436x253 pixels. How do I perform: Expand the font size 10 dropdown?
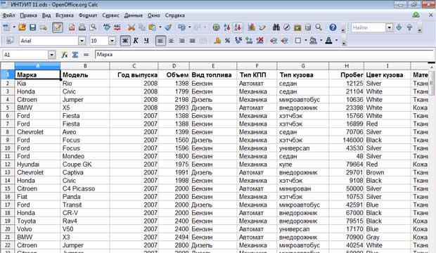click(112, 41)
